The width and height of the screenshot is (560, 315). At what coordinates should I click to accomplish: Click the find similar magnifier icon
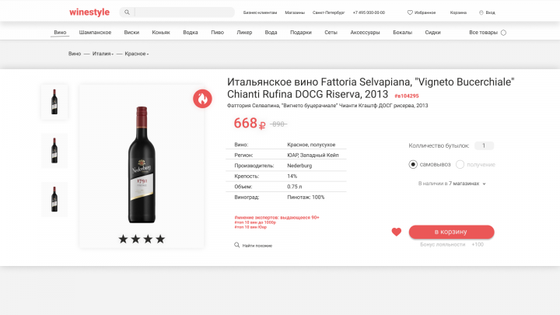tap(236, 245)
